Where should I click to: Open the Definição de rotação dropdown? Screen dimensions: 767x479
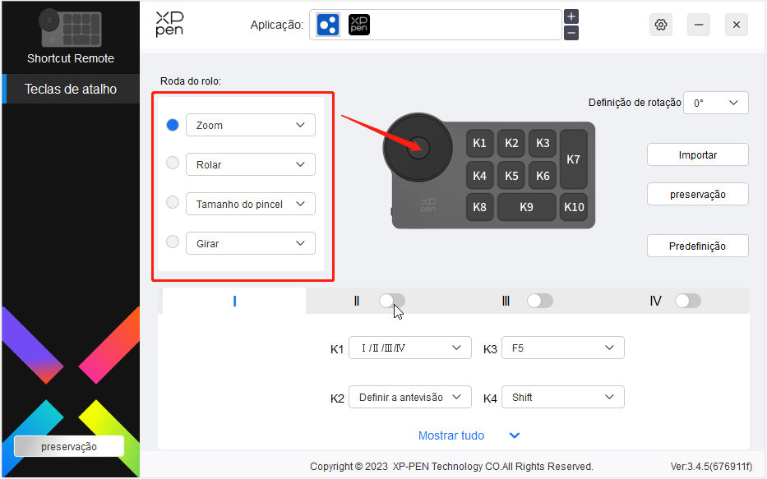click(x=715, y=104)
